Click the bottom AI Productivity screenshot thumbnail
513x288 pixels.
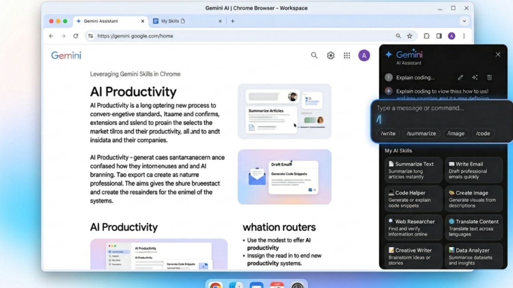point(159,254)
